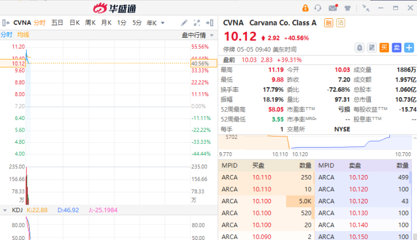The height and width of the screenshot is (240, 417).
Task: Expand the 年K period dropdown
Action: (155, 23)
